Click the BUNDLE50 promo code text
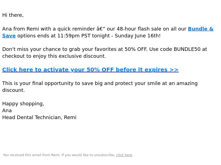 pyautogui.click(x=187, y=49)
